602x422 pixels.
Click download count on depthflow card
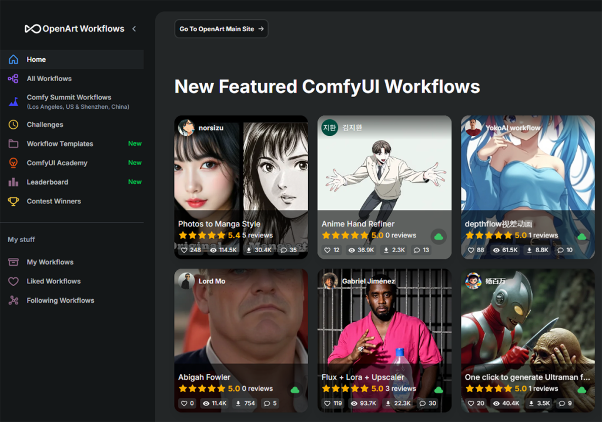(x=539, y=250)
